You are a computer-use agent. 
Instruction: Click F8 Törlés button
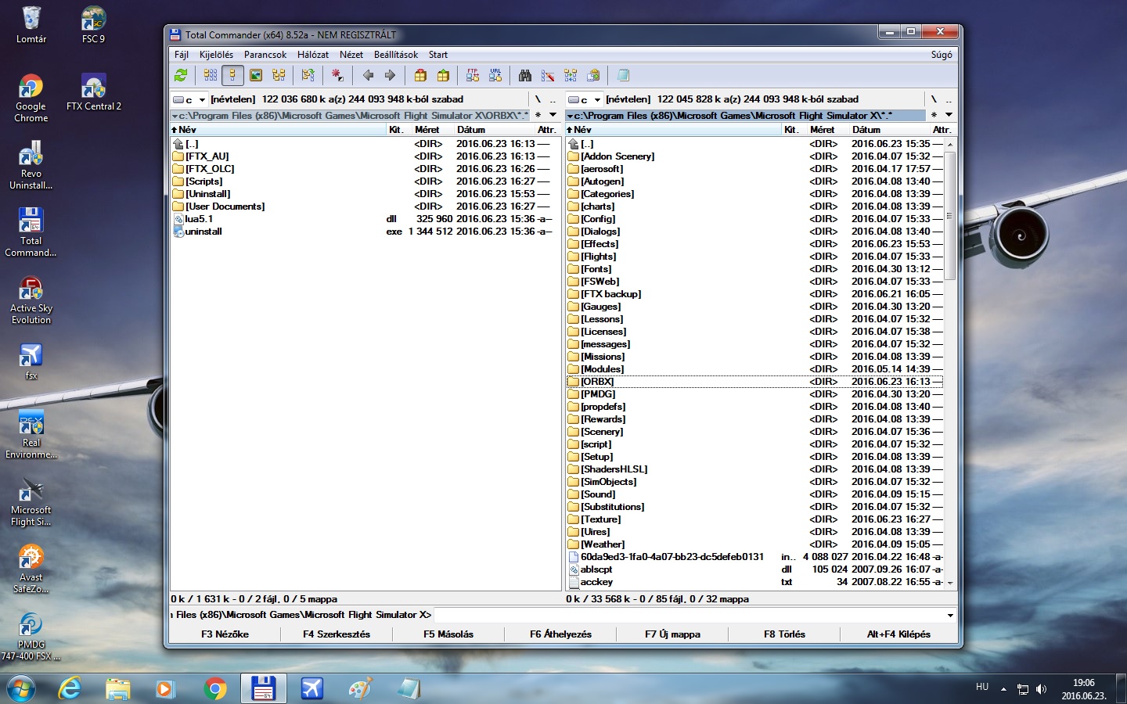pyautogui.click(x=784, y=634)
